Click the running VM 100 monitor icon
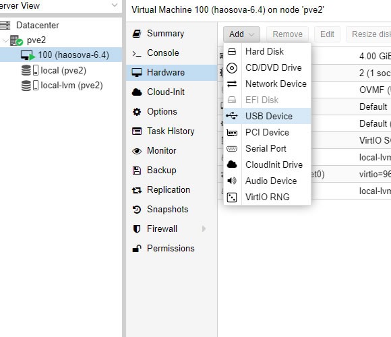Image resolution: width=391 pixels, height=337 pixels. pos(28,55)
